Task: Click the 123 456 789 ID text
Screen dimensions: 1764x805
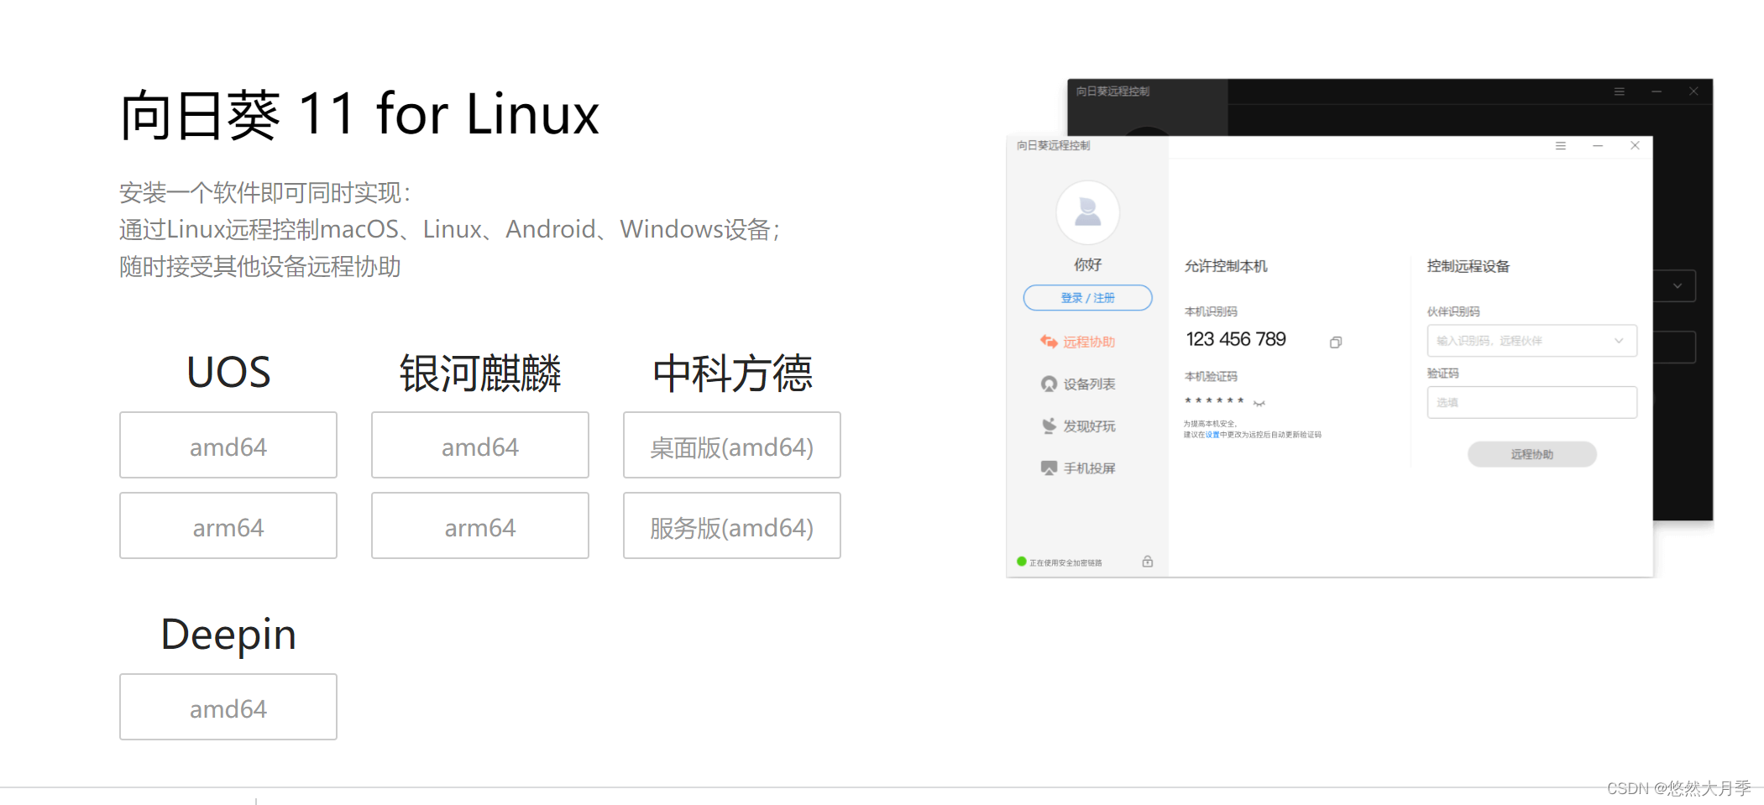Action: pyautogui.click(x=1236, y=339)
